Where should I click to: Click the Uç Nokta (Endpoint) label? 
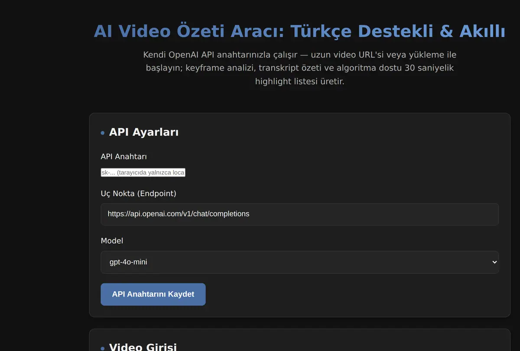pos(138,193)
